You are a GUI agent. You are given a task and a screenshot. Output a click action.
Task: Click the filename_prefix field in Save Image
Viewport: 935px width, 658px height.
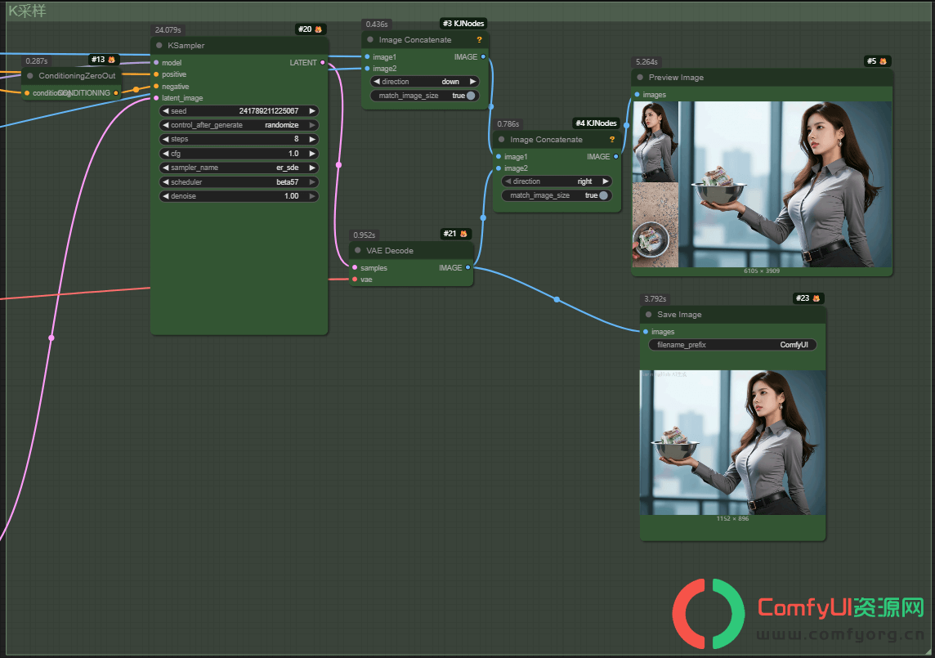[733, 345]
